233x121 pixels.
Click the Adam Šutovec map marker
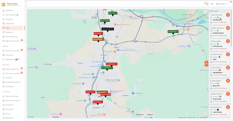[x=105, y=21]
